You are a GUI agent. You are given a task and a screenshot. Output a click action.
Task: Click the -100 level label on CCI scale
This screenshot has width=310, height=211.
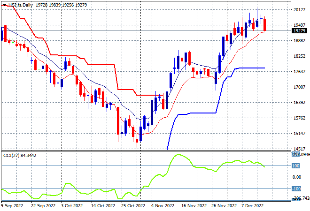pos(296,189)
